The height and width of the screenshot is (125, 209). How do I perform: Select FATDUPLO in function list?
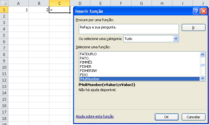139,54
